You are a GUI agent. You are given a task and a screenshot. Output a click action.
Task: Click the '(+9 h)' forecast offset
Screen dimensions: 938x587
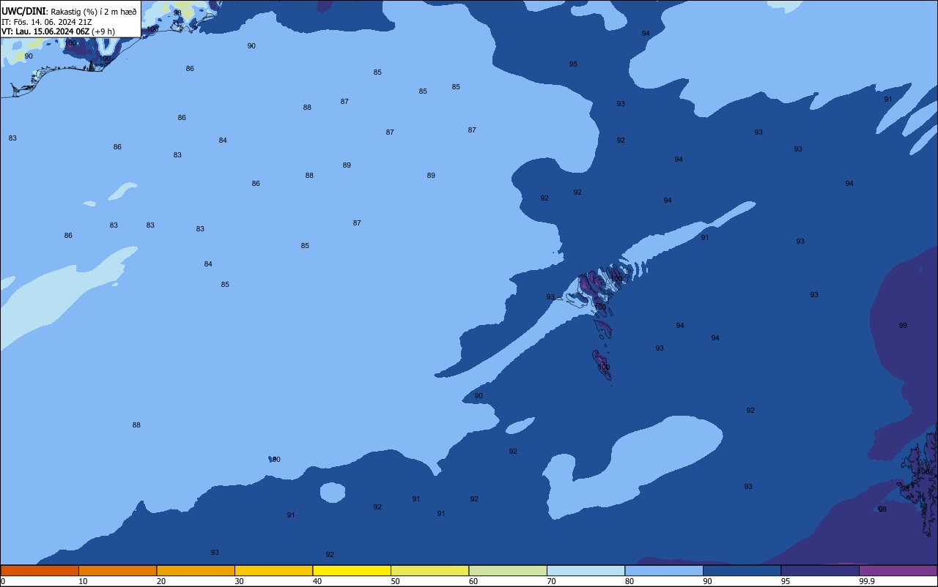tap(103, 31)
